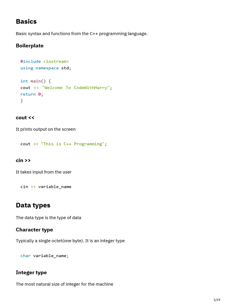This screenshot has width=230, height=307.
Task: Click the "cout <<" section heading
Action: tap(25, 118)
